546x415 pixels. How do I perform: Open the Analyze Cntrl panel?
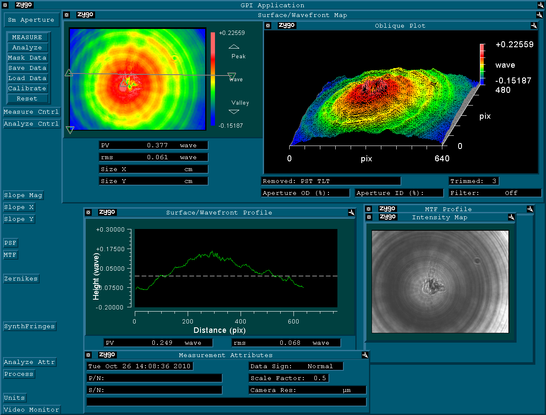point(32,124)
